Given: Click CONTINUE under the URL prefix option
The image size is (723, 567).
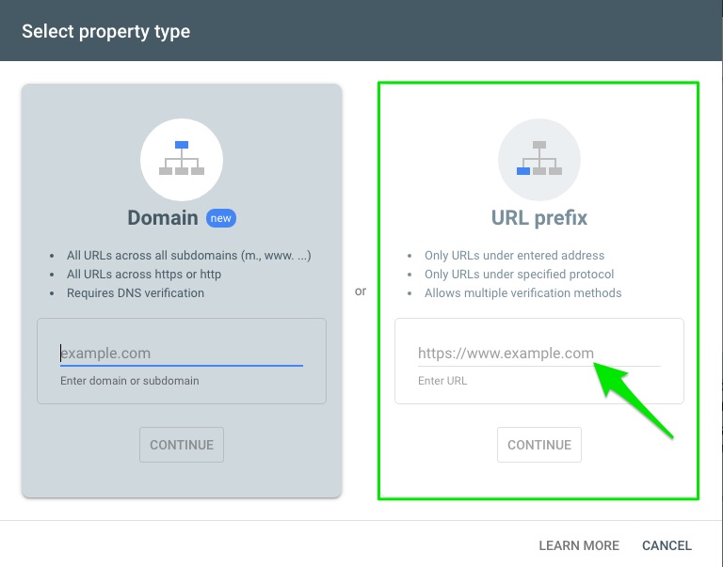Looking at the screenshot, I should pos(539,445).
